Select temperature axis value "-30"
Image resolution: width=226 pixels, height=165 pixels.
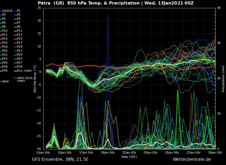tap(39, 149)
